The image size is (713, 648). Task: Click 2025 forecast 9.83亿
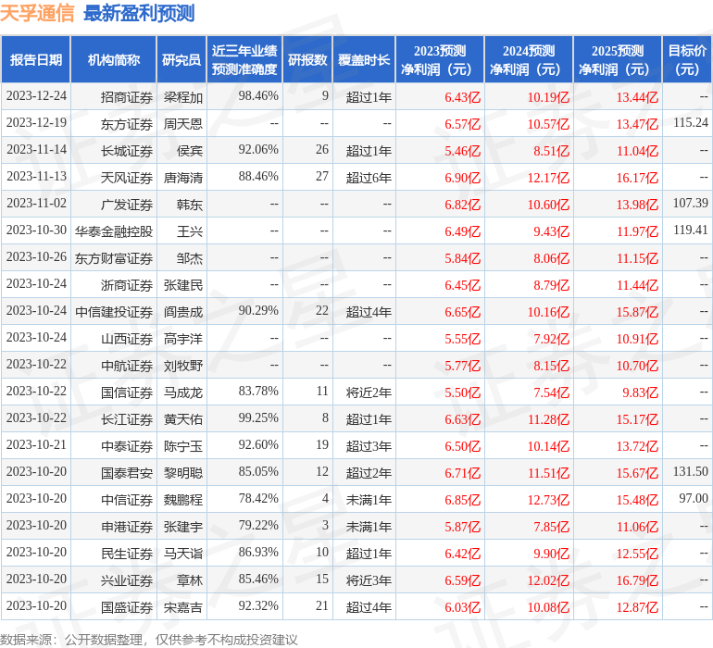640,393
